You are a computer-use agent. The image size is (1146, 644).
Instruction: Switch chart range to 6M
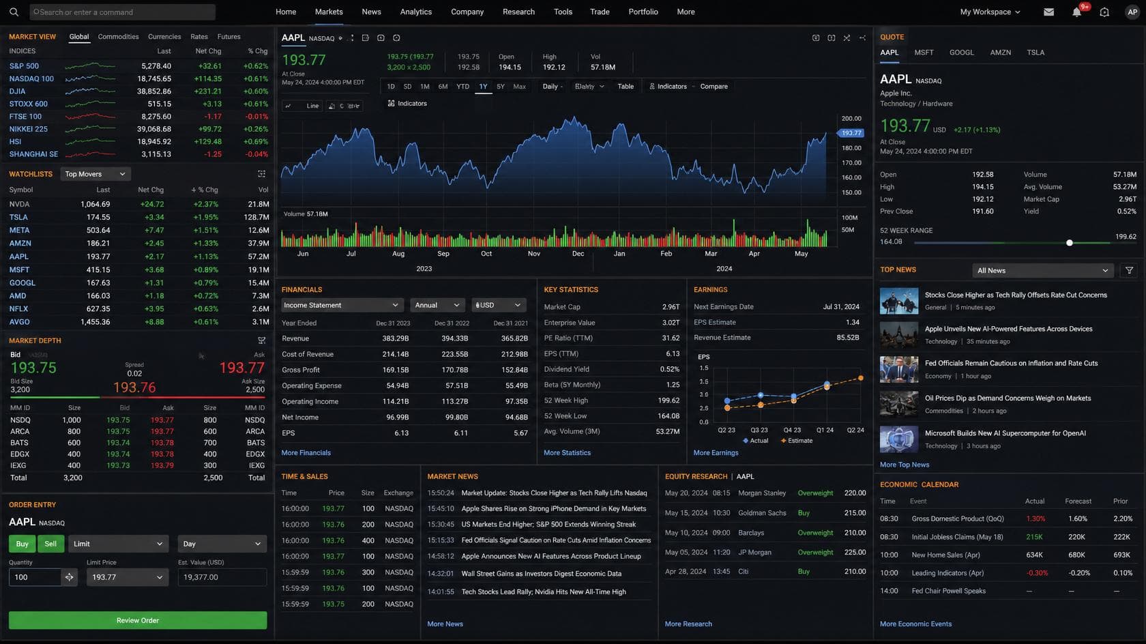point(443,87)
